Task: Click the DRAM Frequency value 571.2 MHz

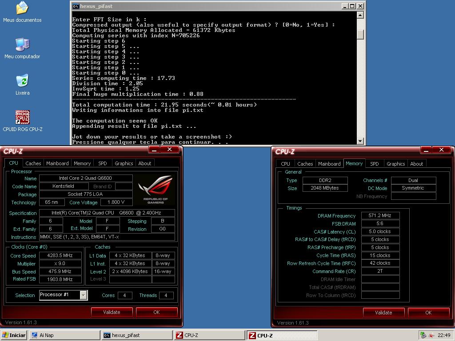Action: coord(380,215)
